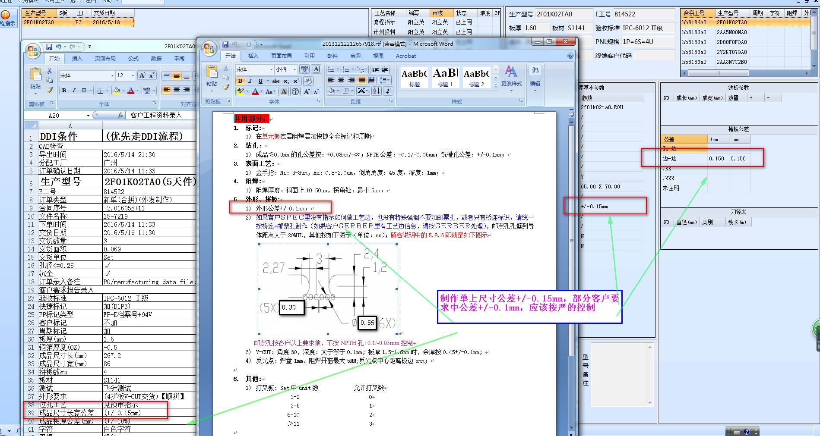The image size is (820, 436).
Task: Apply subscript in Word
Action: pyautogui.click(x=286, y=81)
